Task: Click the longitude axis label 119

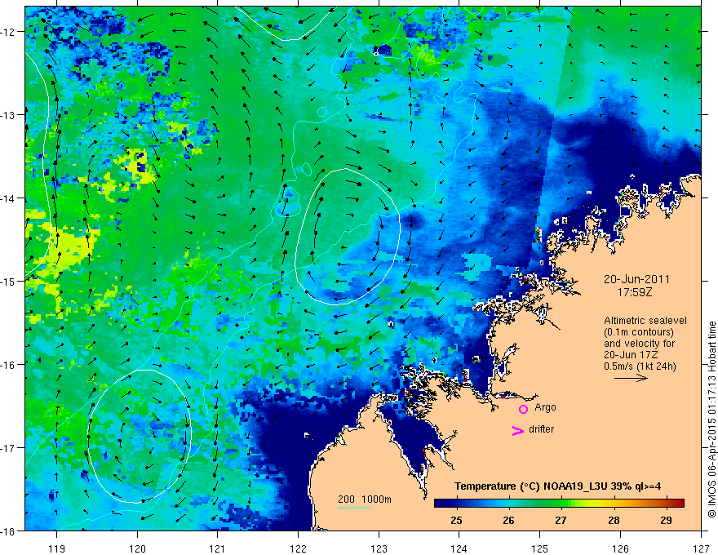Action: tap(56, 548)
